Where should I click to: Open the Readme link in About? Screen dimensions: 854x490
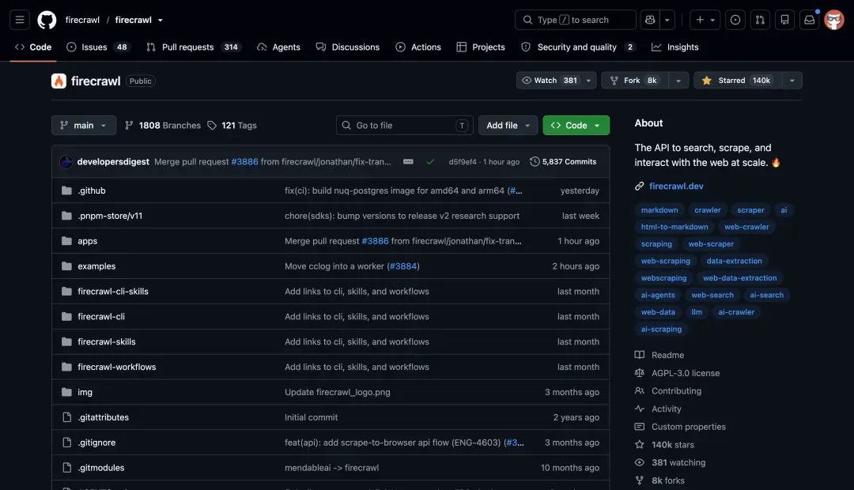667,355
